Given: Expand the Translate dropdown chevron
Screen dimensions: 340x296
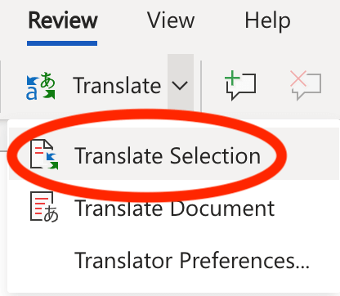Looking at the screenshot, I should click(x=181, y=86).
